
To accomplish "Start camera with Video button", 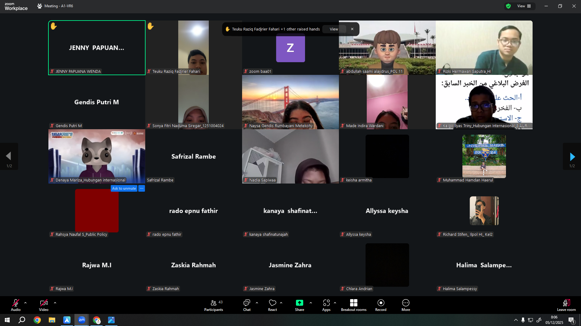I will [44, 305].
